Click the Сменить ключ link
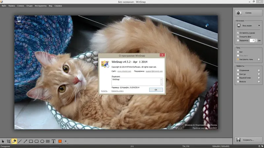The height and width of the screenshot is (148, 264). click(x=117, y=91)
